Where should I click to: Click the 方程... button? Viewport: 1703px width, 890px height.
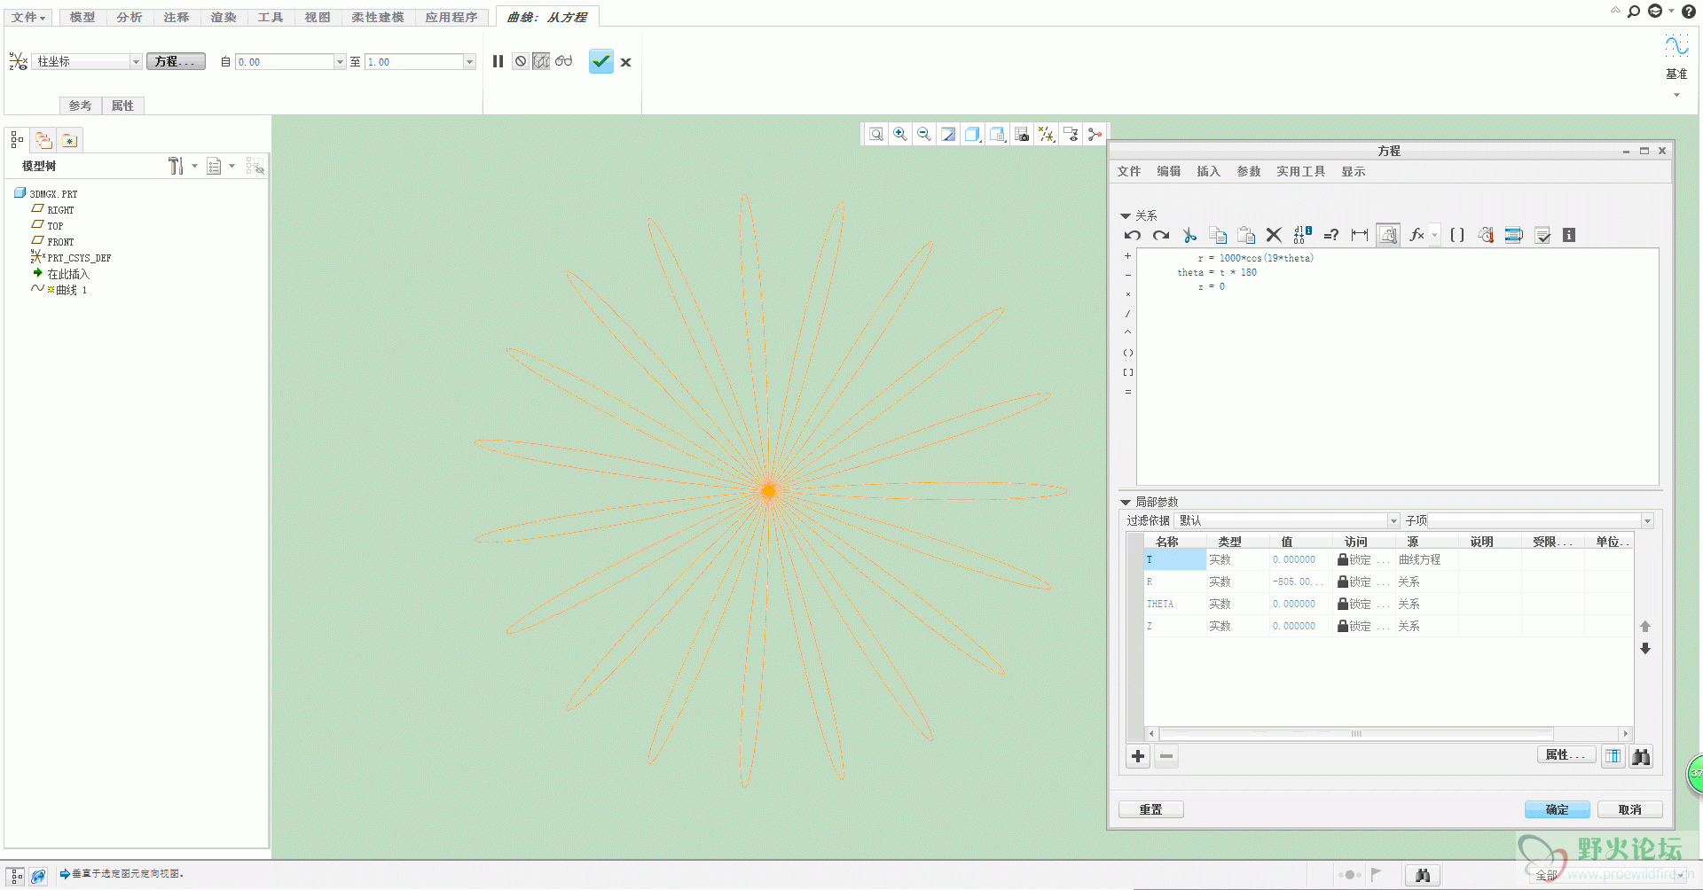tap(176, 62)
